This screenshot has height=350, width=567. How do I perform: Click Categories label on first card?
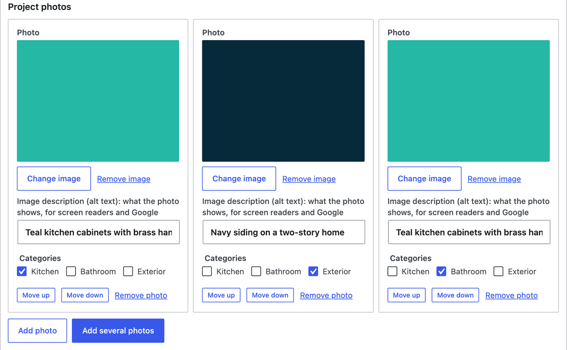click(40, 258)
